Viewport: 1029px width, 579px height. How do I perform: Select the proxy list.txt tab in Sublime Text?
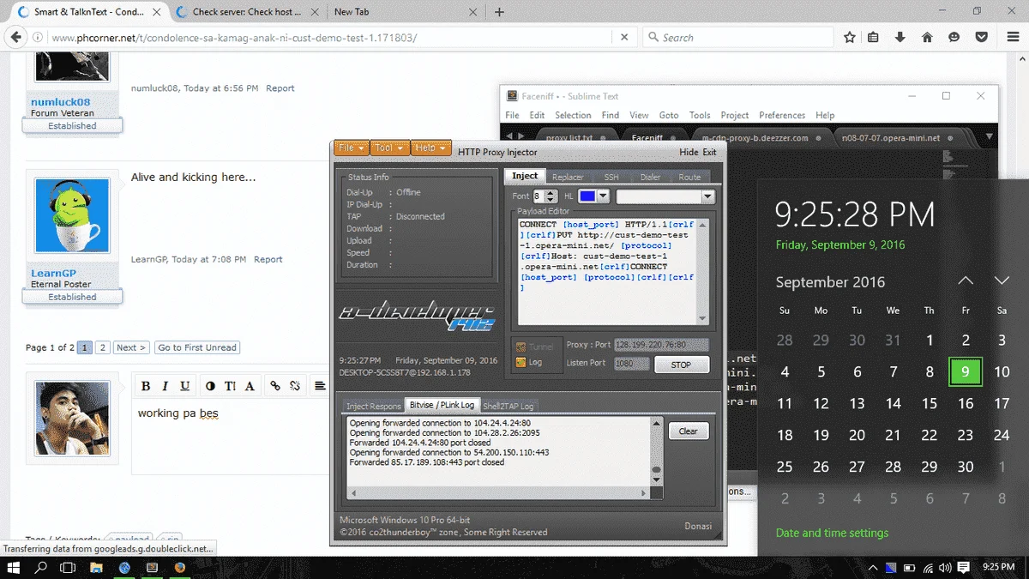(569, 137)
